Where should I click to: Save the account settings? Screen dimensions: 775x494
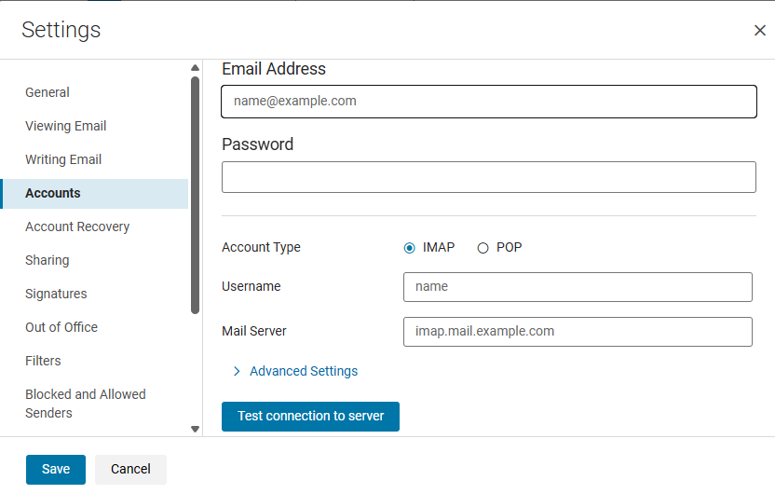tap(56, 469)
